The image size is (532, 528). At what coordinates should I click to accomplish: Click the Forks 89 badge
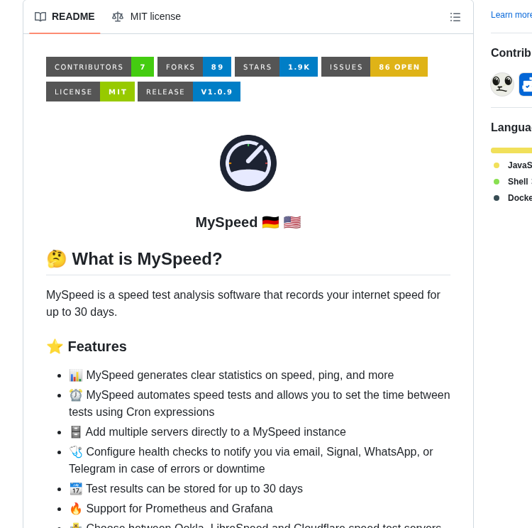click(194, 67)
